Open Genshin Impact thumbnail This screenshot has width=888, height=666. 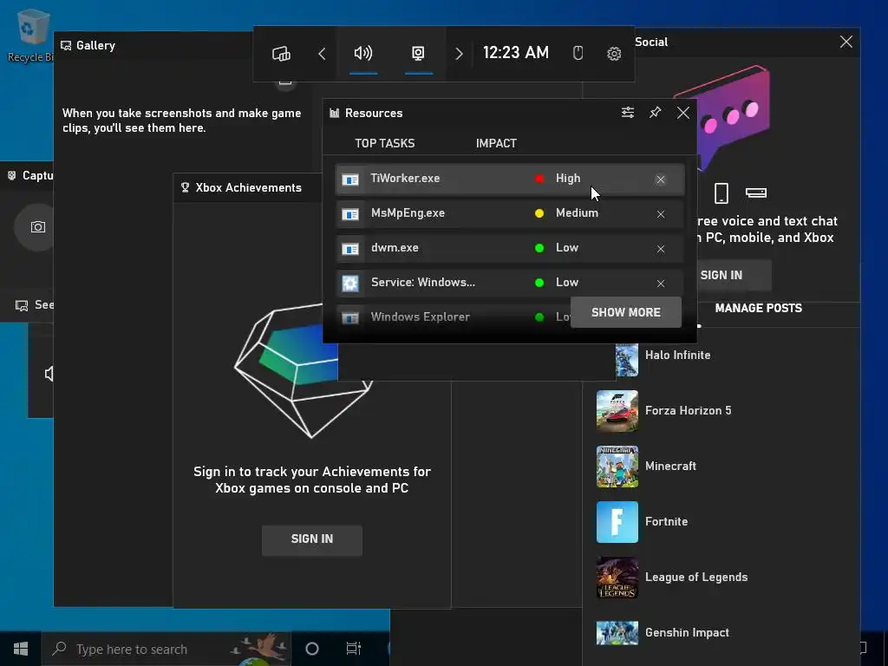(x=617, y=633)
